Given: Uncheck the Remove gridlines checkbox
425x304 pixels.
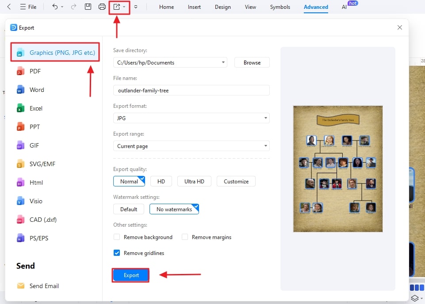Looking at the screenshot, I should click(x=116, y=253).
